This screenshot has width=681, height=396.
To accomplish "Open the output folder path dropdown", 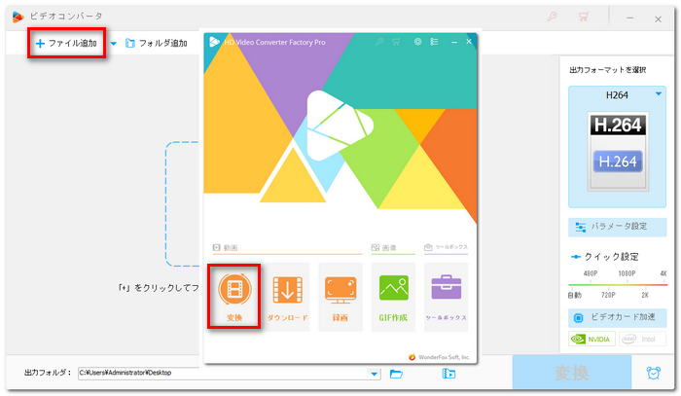I will [x=375, y=374].
